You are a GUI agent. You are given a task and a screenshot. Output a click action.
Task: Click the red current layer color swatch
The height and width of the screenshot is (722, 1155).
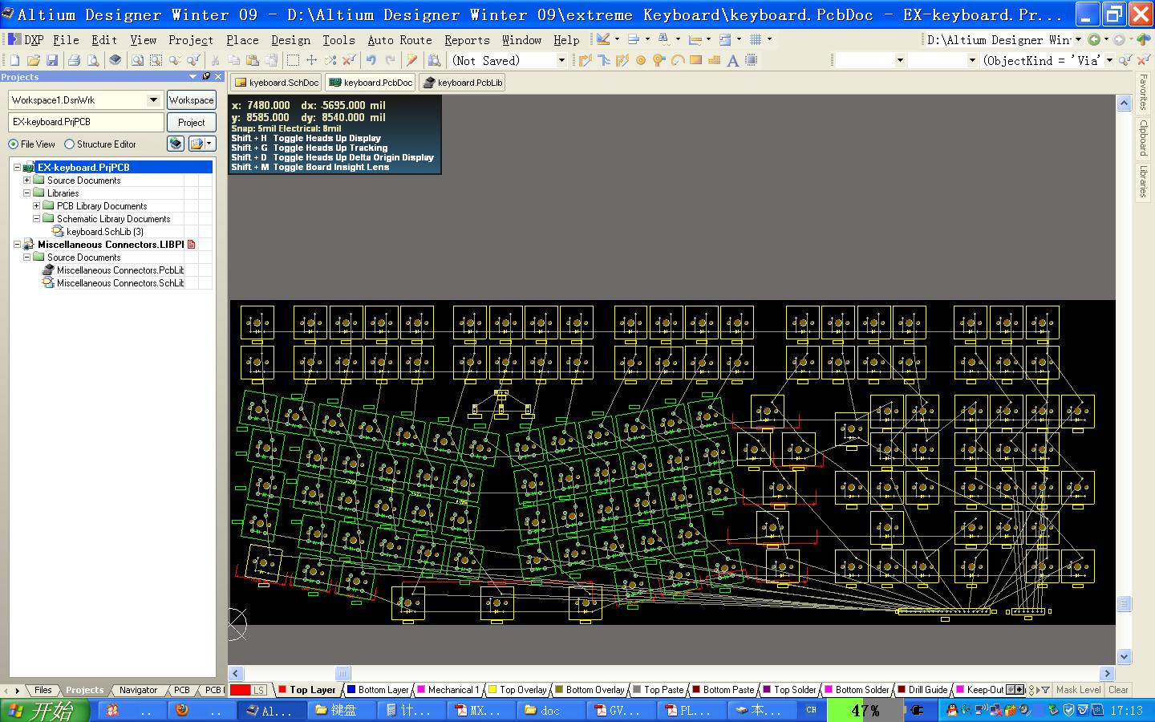pyautogui.click(x=241, y=690)
